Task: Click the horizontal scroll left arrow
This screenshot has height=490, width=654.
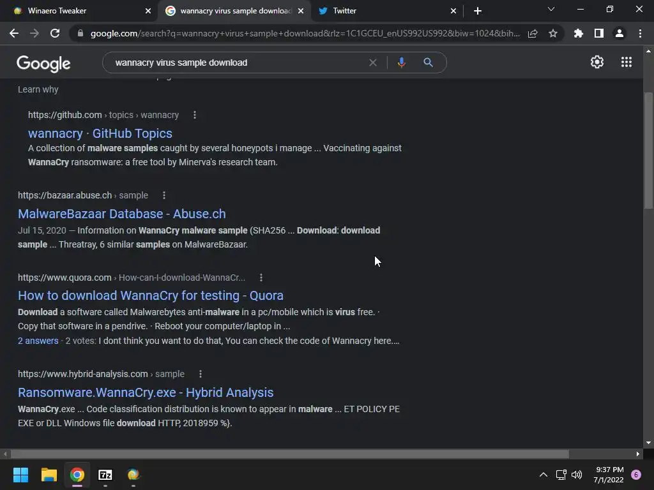Action: [5, 454]
